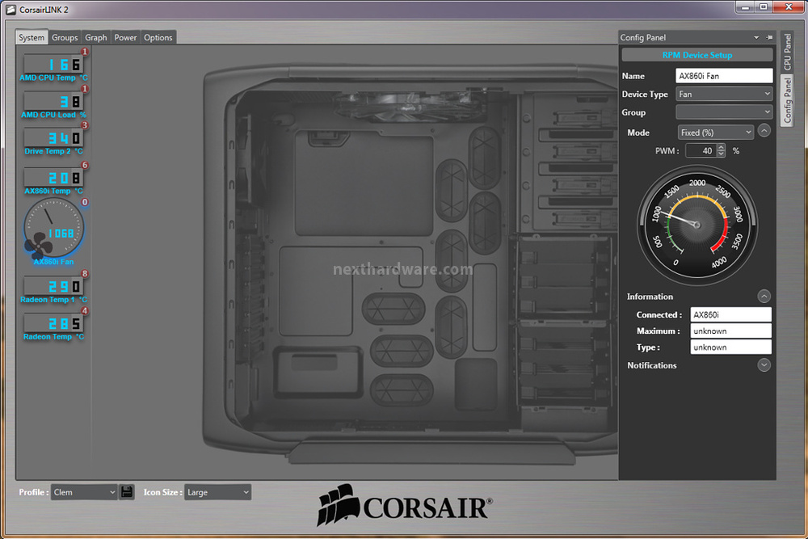
Task: Click the red badge 6 on AX860i Temp
Action: coord(85,165)
